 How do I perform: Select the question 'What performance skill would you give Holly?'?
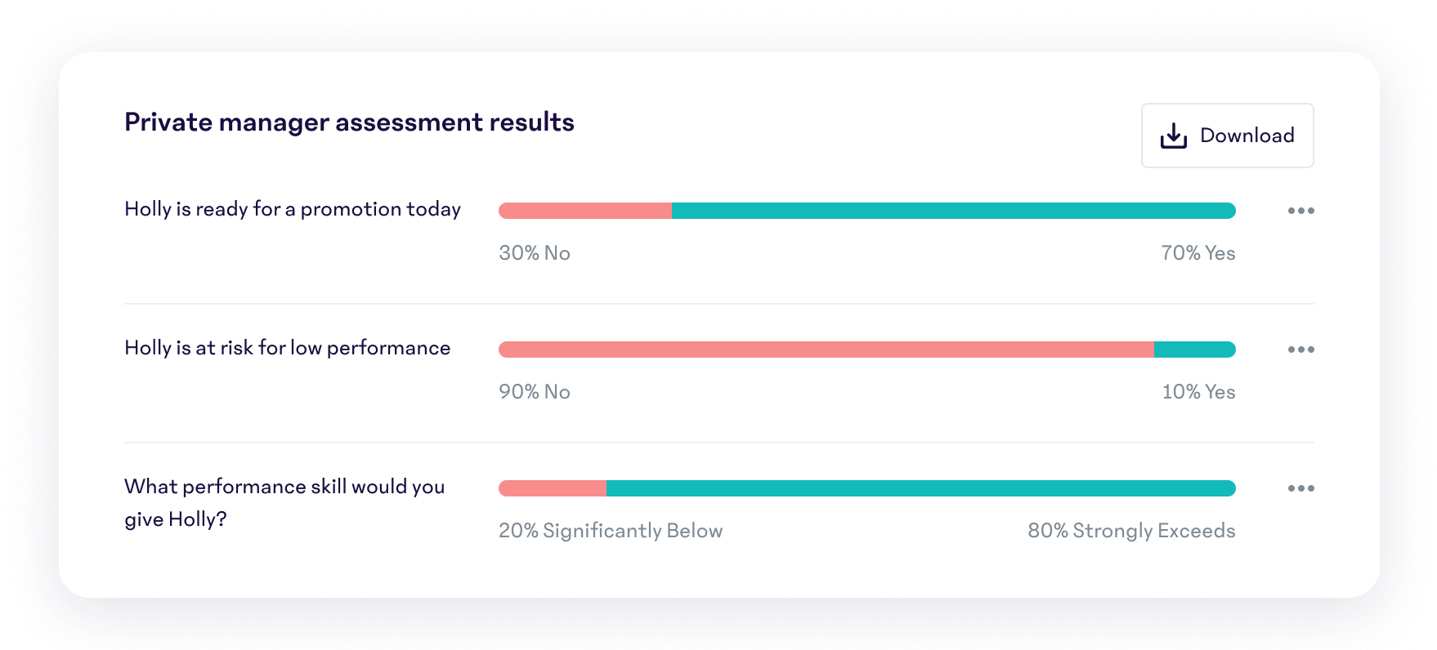click(284, 502)
